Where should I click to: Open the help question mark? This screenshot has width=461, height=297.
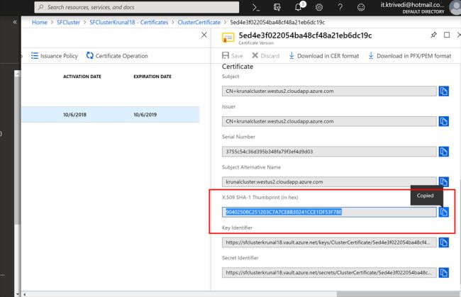click(x=340, y=7)
